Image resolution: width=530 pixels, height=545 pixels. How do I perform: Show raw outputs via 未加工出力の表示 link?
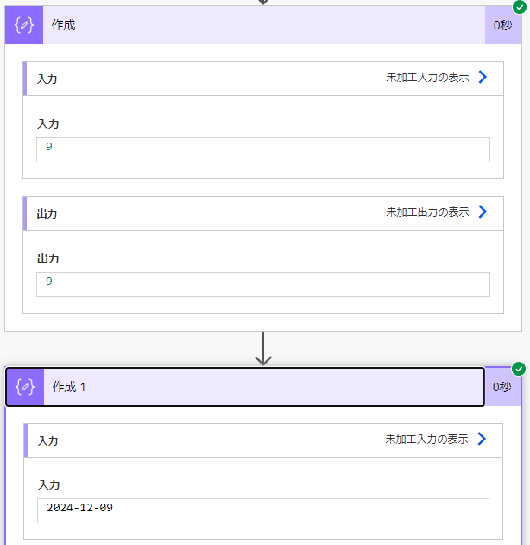pyautogui.click(x=427, y=212)
